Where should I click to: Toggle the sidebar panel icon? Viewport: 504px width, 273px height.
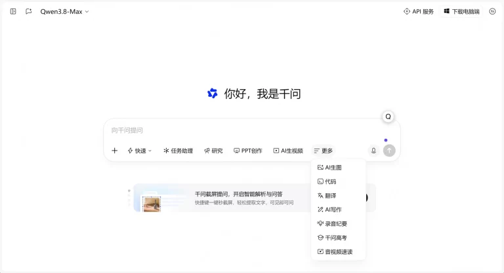tap(13, 12)
